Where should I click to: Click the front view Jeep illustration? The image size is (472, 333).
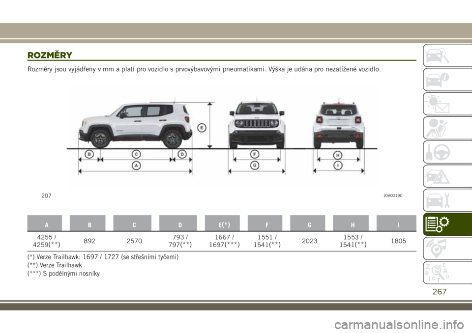point(257,125)
